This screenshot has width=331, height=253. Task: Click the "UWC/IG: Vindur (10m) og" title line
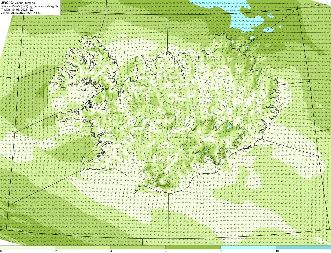click(18, 3)
